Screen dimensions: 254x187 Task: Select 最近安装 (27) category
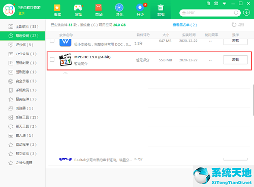(x=23, y=35)
